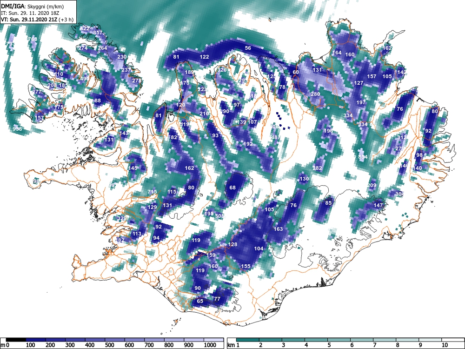Click the '6' label on kilometre scale
Screen dimensions: 465x349
[x=352, y=345]
